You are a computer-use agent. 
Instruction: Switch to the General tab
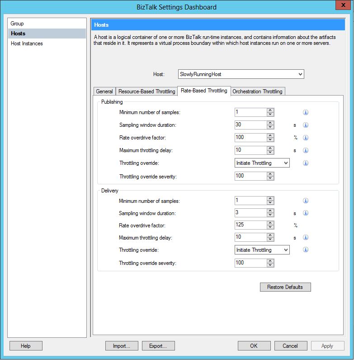pyautogui.click(x=104, y=91)
